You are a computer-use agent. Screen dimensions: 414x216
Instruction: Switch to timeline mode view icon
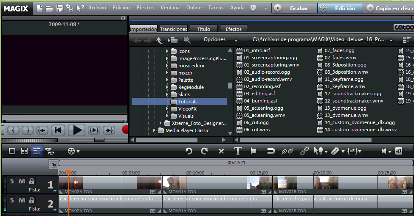pyautogui.click(x=37, y=151)
